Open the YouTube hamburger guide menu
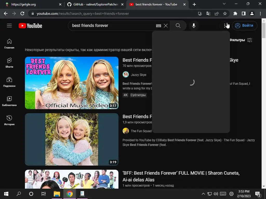This screenshot has height=199, width=266. pos(9,26)
